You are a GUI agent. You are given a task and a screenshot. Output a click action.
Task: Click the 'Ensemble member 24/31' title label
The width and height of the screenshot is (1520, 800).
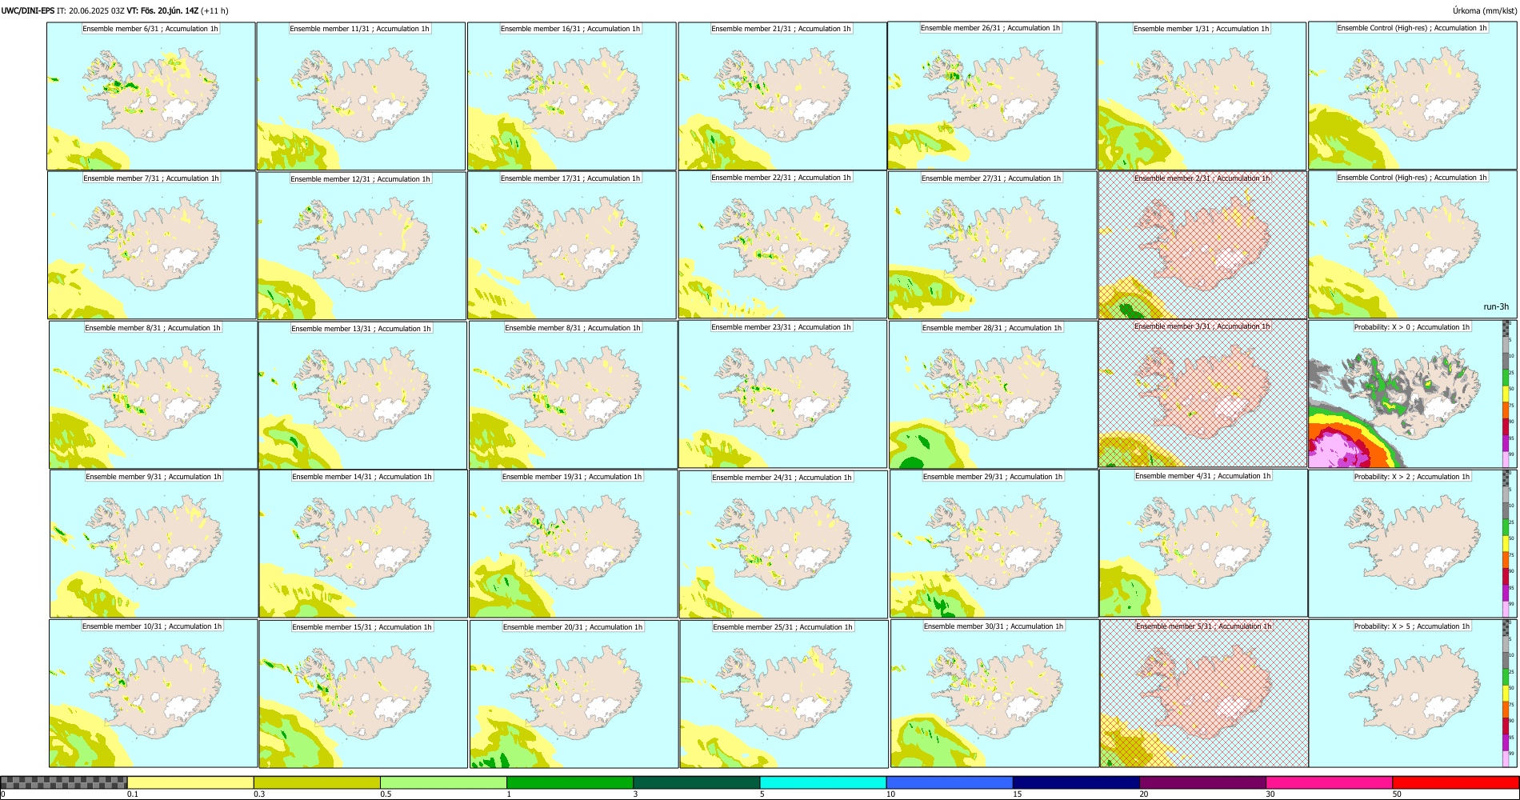782,478
